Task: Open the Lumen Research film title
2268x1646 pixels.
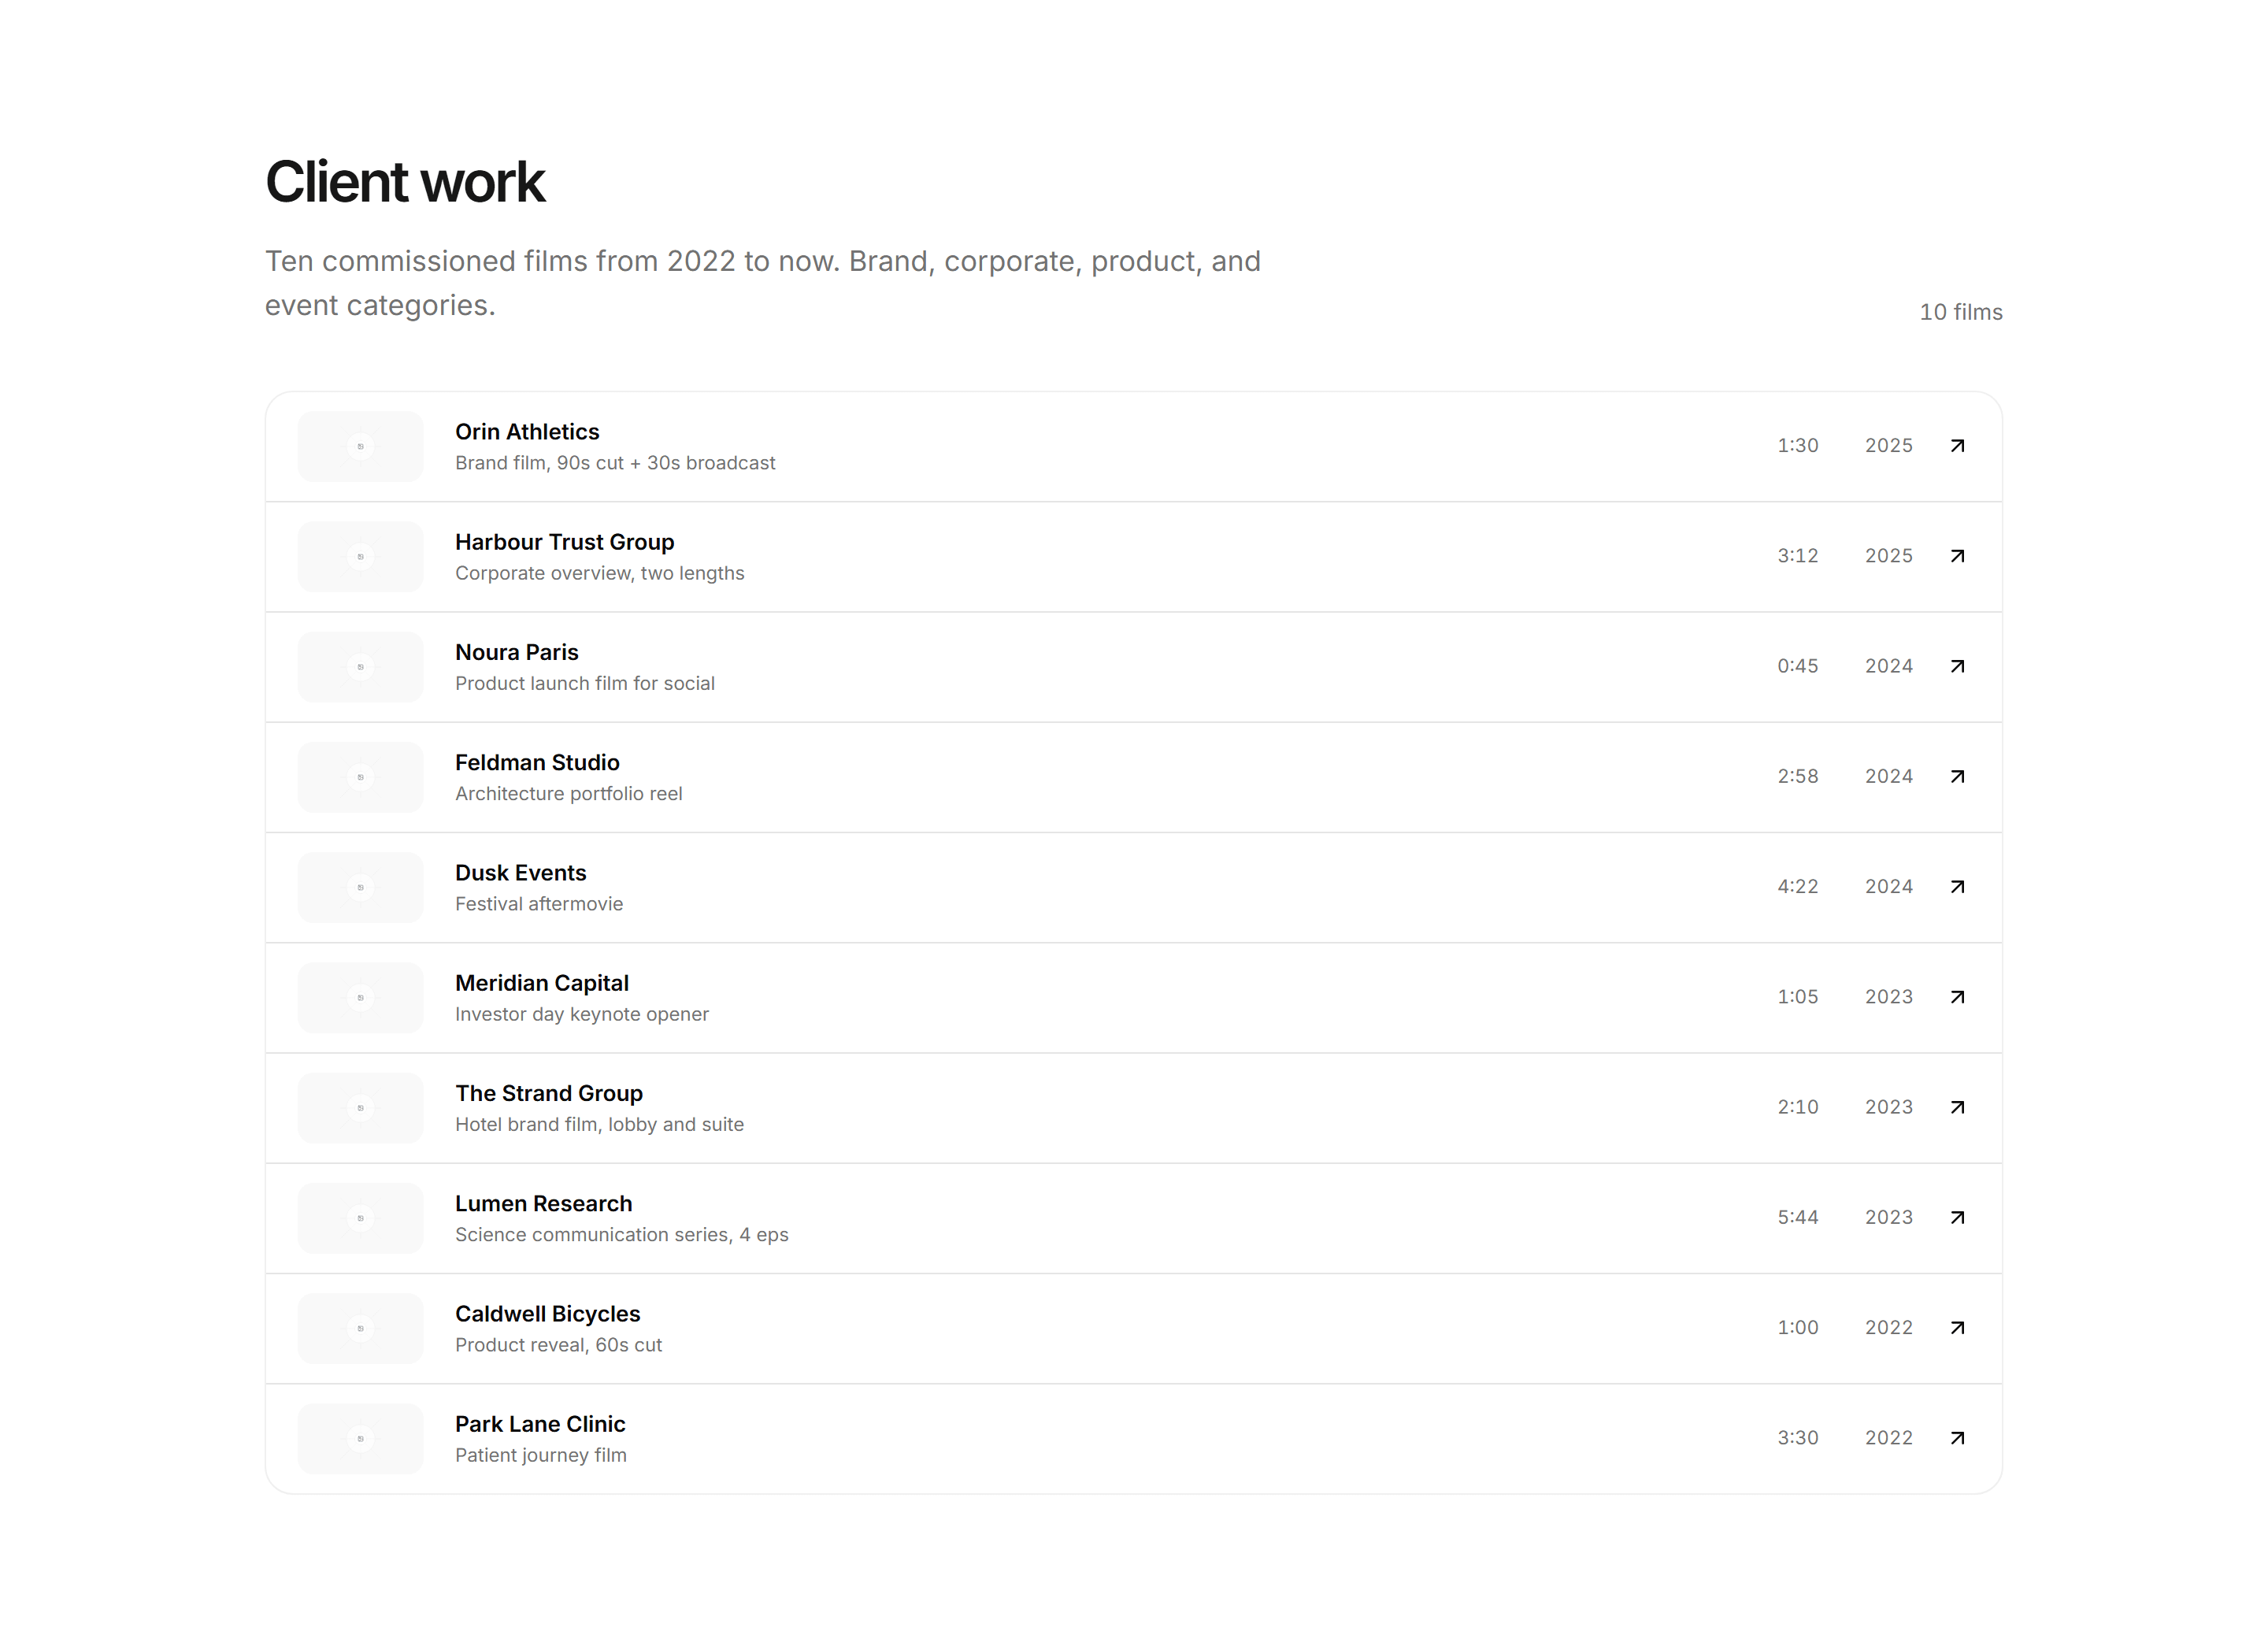Action: (543, 1204)
